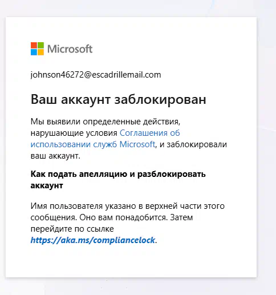Click the gray background outside the white card
The image size is (276, 295).
click(266, 152)
